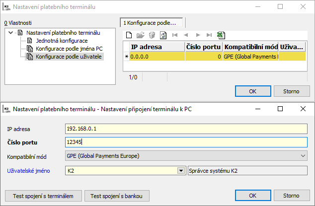Open the Uživatelské jméno dropdown arrow
315x206 pixels.
pyautogui.click(x=181, y=170)
